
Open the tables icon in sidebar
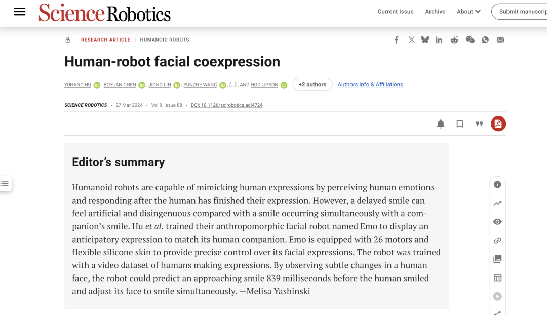pyautogui.click(x=497, y=278)
